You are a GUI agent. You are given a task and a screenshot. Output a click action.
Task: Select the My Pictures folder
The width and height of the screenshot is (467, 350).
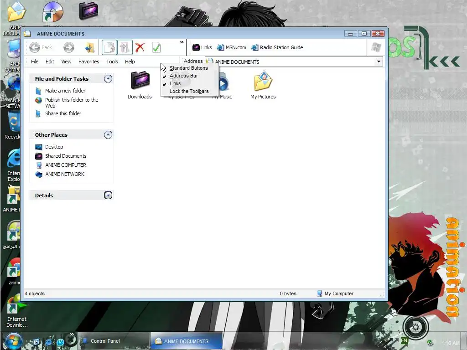click(x=263, y=85)
